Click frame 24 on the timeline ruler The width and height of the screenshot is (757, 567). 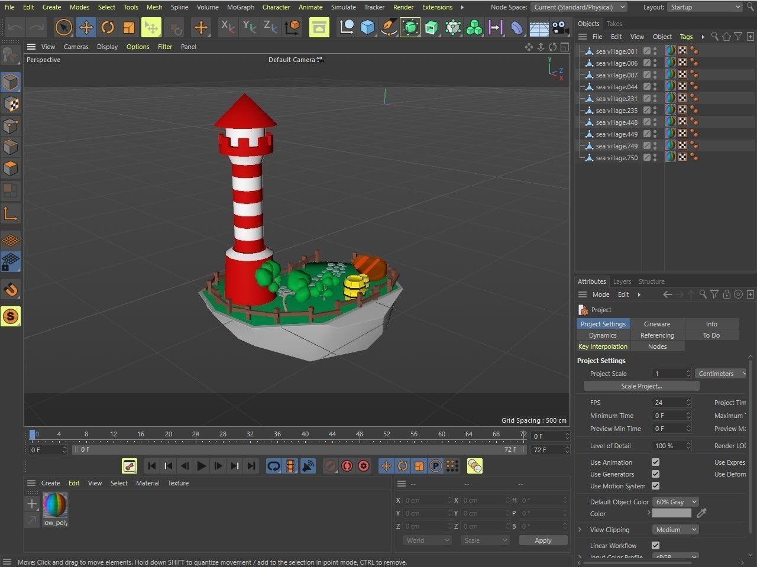pos(196,436)
